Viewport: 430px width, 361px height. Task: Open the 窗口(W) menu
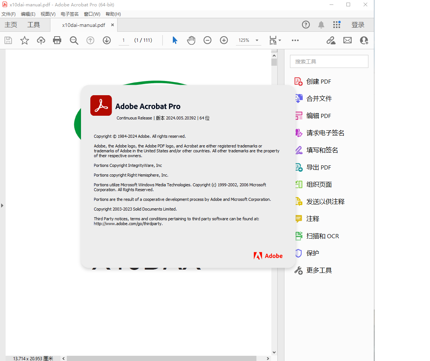click(92, 14)
